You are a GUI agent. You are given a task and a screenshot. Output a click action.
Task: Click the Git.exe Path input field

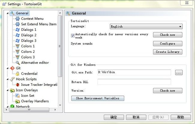tap(134, 72)
